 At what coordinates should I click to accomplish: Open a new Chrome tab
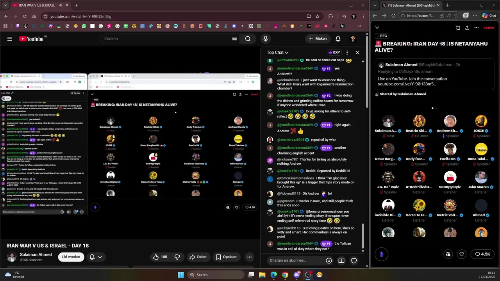click(76, 5)
